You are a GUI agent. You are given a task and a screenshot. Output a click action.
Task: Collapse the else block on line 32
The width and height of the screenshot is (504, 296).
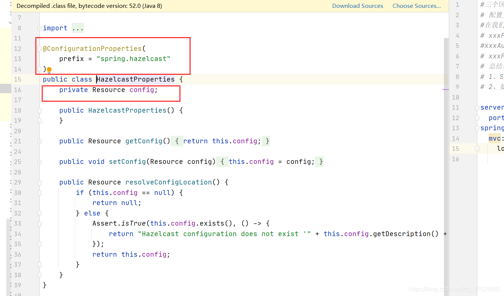(x=39, y=213)
